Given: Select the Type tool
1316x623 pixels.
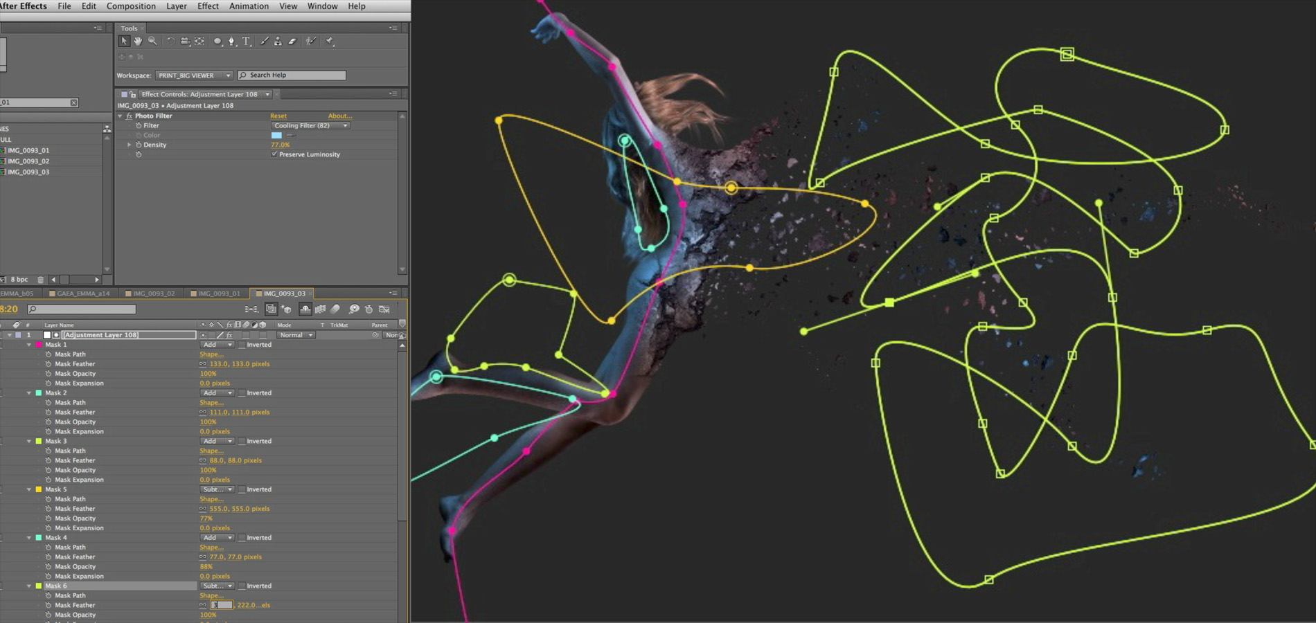Looking at the screenshot, I should click(246, 41).
